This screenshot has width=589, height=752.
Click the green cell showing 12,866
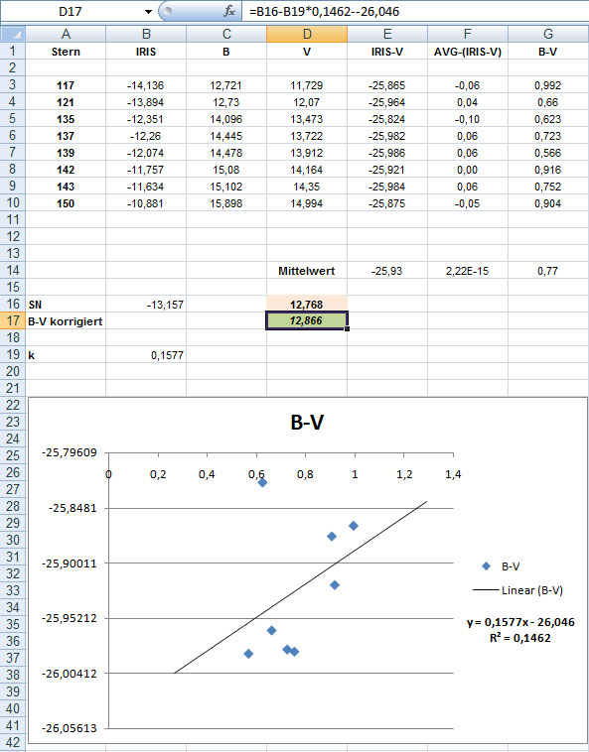tap(307, 320)
